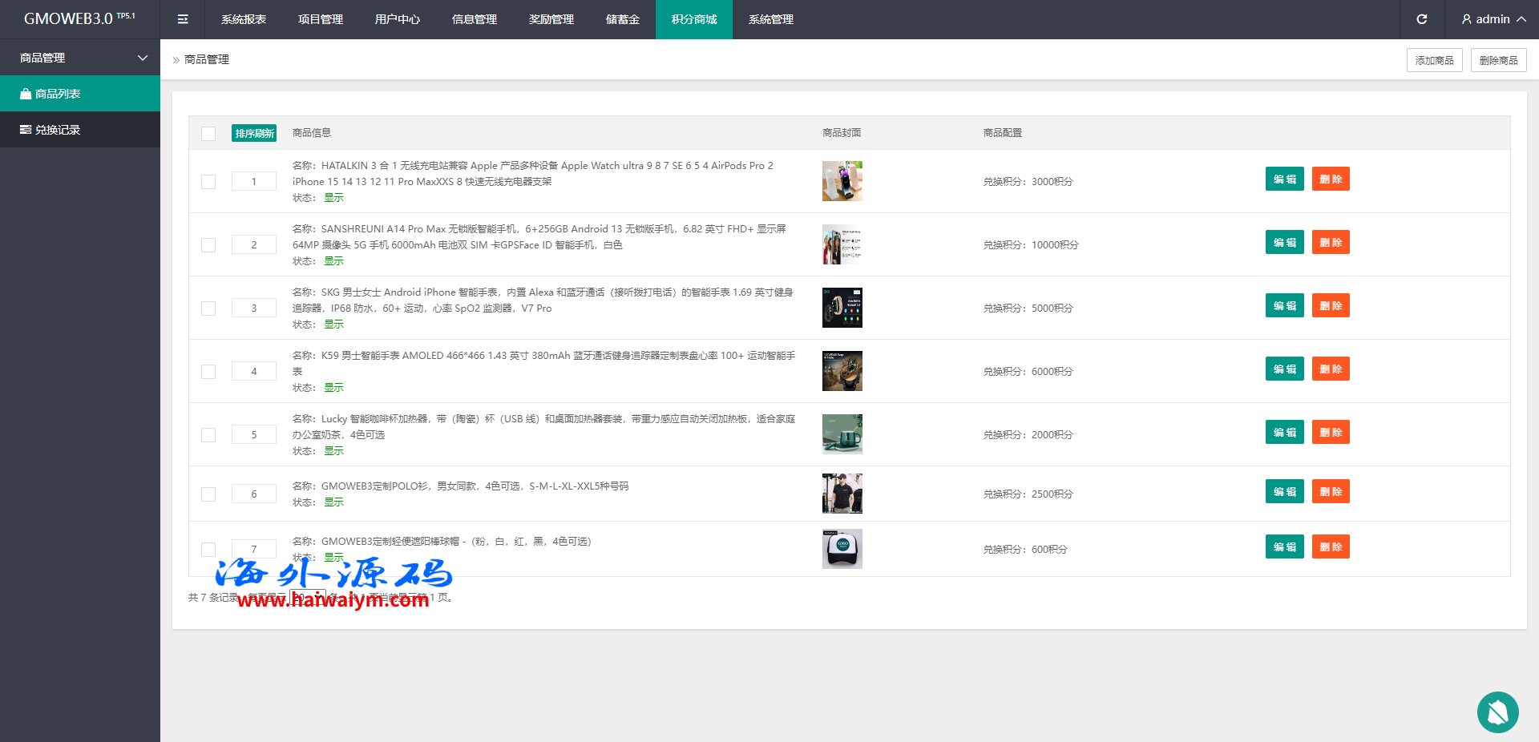Click the sort order field showing 4

click(x=254, y=372)
